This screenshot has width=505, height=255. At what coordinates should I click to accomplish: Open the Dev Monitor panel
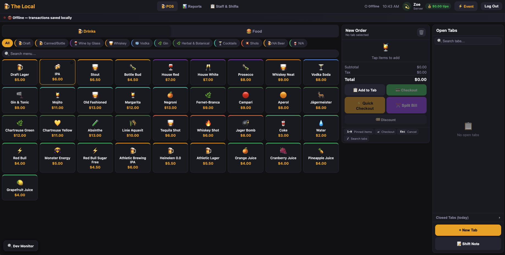21,246
